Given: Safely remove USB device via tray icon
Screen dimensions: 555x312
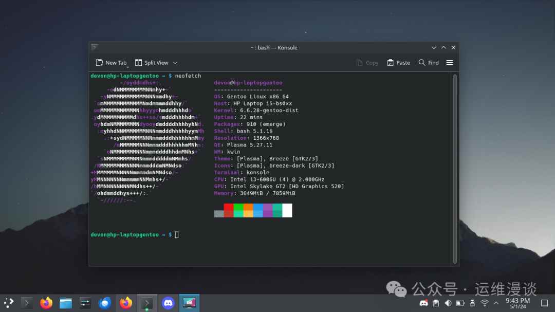Looking at the screenshot, I should (473, 303).
